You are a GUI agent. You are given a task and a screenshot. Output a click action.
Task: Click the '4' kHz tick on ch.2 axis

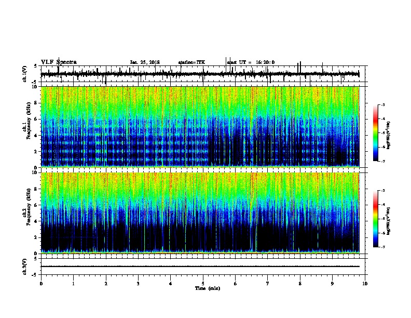point(36,221)
